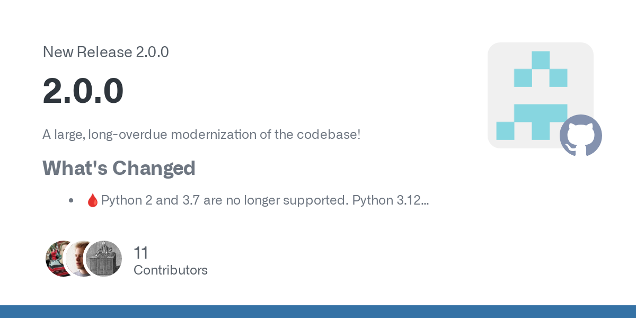The width and height of the screenshot is (636, 318).
Task: Click the black-and-white engraving contributor avatar
Action: click(104, 259)
